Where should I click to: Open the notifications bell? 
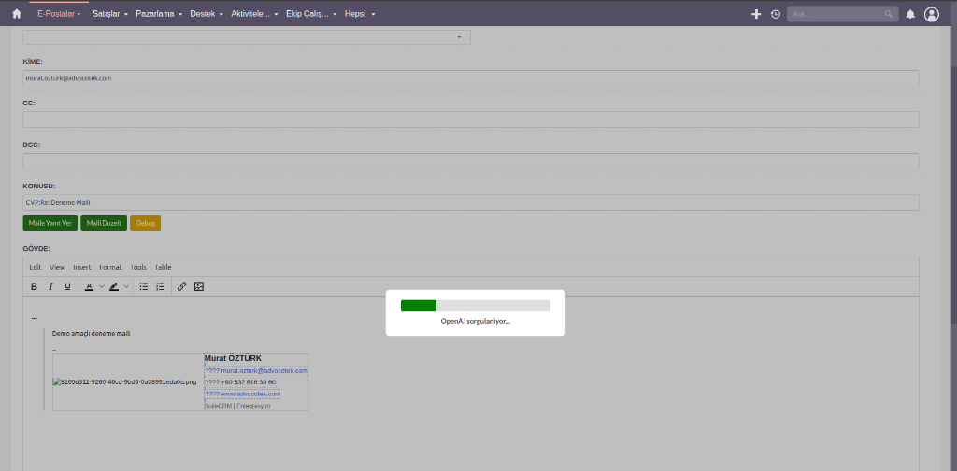[x=910, y=14]
